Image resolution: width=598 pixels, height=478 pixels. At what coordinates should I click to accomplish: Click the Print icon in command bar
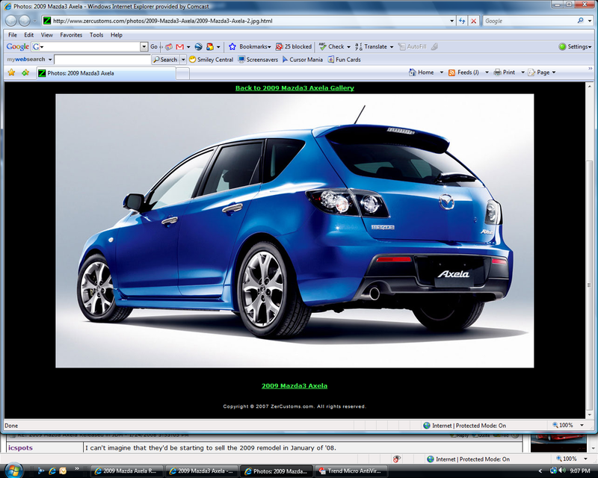coord(497,72)
